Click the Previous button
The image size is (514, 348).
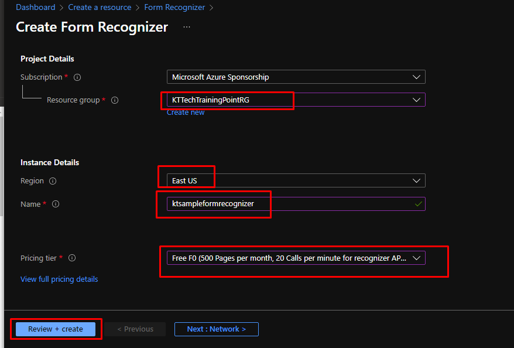click(x=135, y=329)
